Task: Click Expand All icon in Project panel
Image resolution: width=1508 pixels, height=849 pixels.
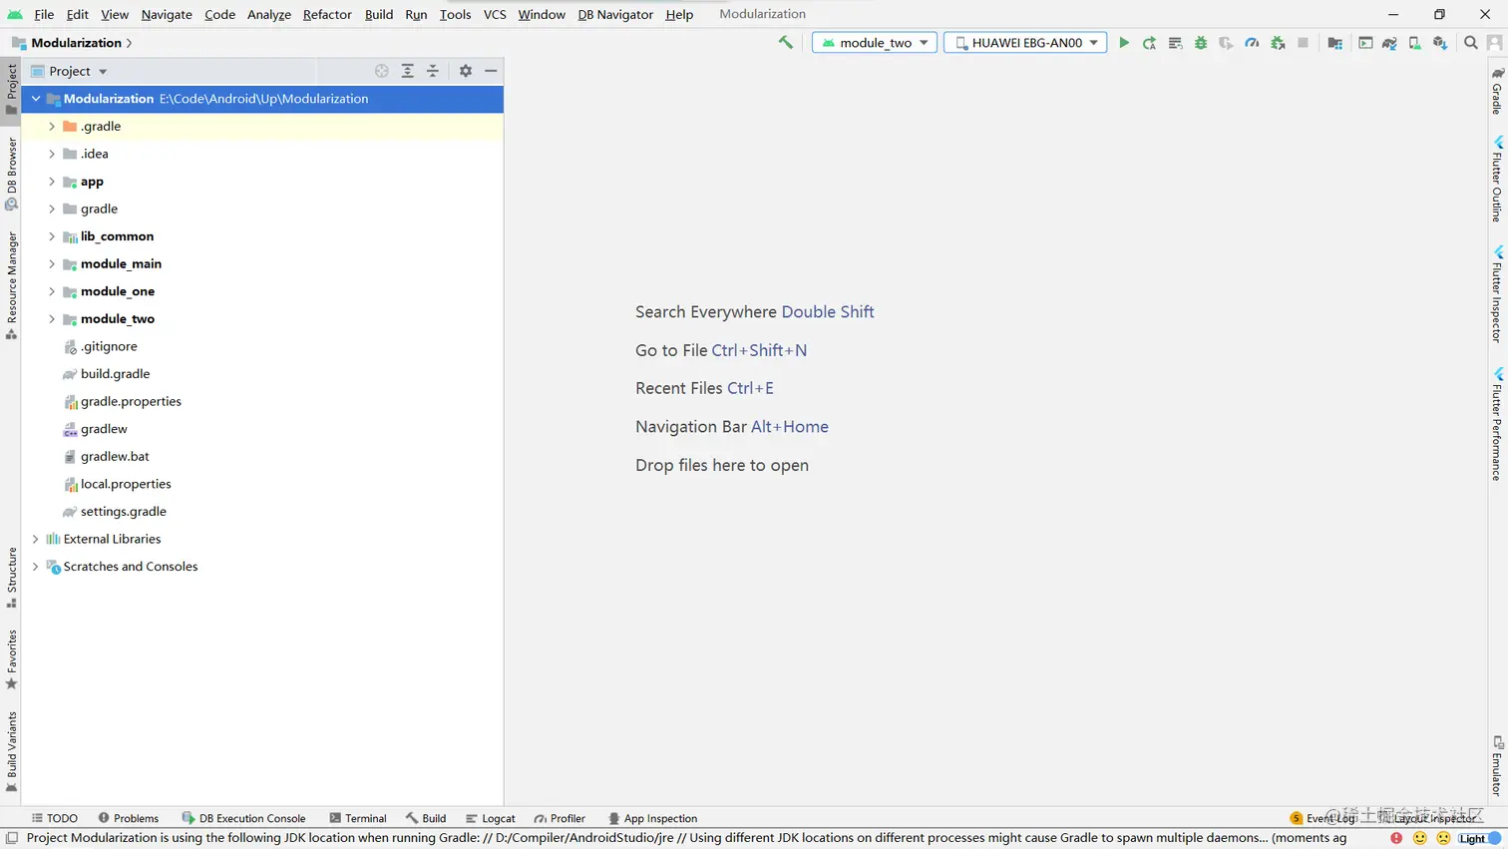Action: tap(408, 71)
